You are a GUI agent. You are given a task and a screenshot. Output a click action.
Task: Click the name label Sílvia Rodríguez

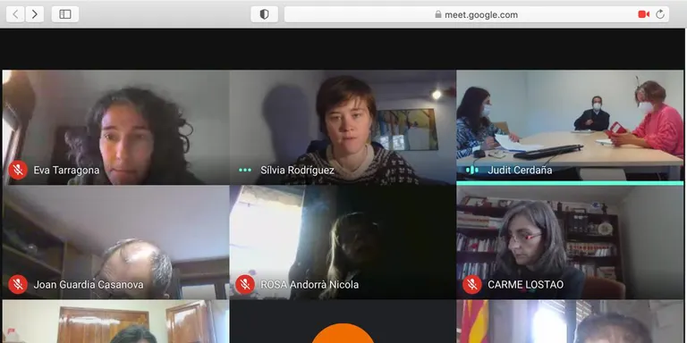[298, 171]
